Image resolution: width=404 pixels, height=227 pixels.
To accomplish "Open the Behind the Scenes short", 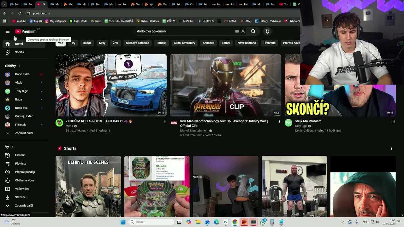I will (88, 186).
